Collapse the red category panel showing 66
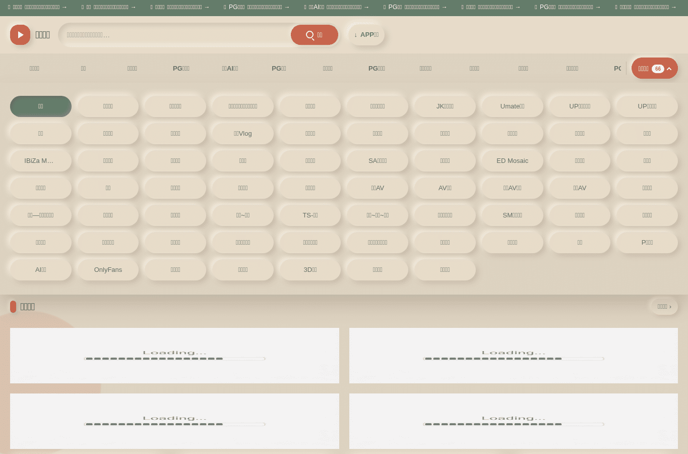The width and height of the screenshot is (688, 454). pos(654,68)
